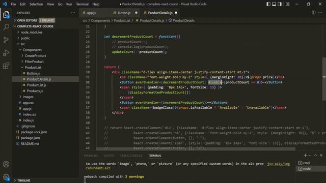Viewport: 326px width, 183px height.
Task: Click the VS Code logo icon
Action: [x=5, y=4]
